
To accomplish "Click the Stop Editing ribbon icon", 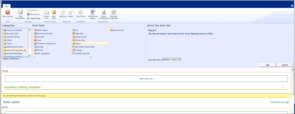I will [8, 13].
